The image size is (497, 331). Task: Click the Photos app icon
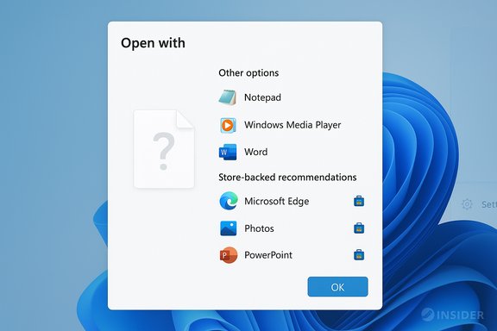click(x=228, y=228)
